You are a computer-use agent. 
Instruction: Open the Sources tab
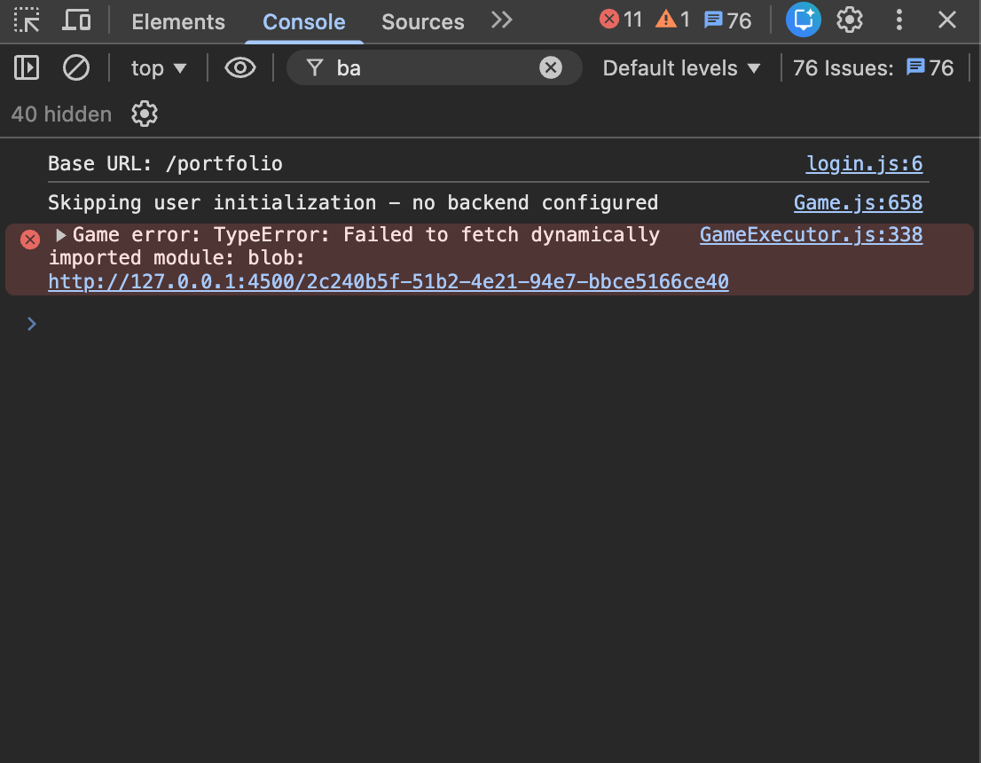[x=423, y=22]
